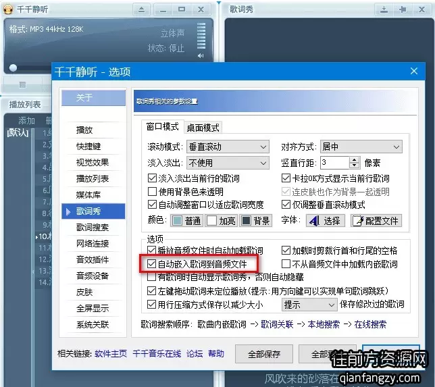
Task: Select 播放 in the options sidebar
Action: pos(93,130)
